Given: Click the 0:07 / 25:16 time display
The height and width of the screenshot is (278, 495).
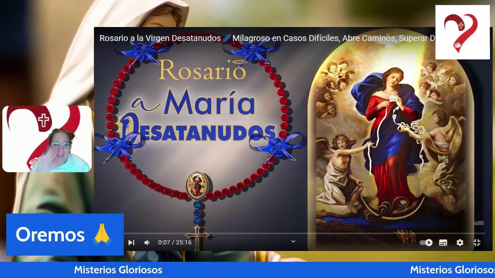Looking at the screenshot, I should [175, 242].
